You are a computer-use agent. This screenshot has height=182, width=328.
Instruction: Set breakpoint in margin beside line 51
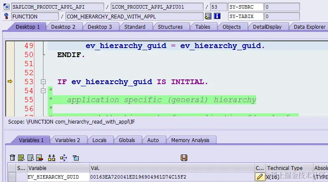10,64
